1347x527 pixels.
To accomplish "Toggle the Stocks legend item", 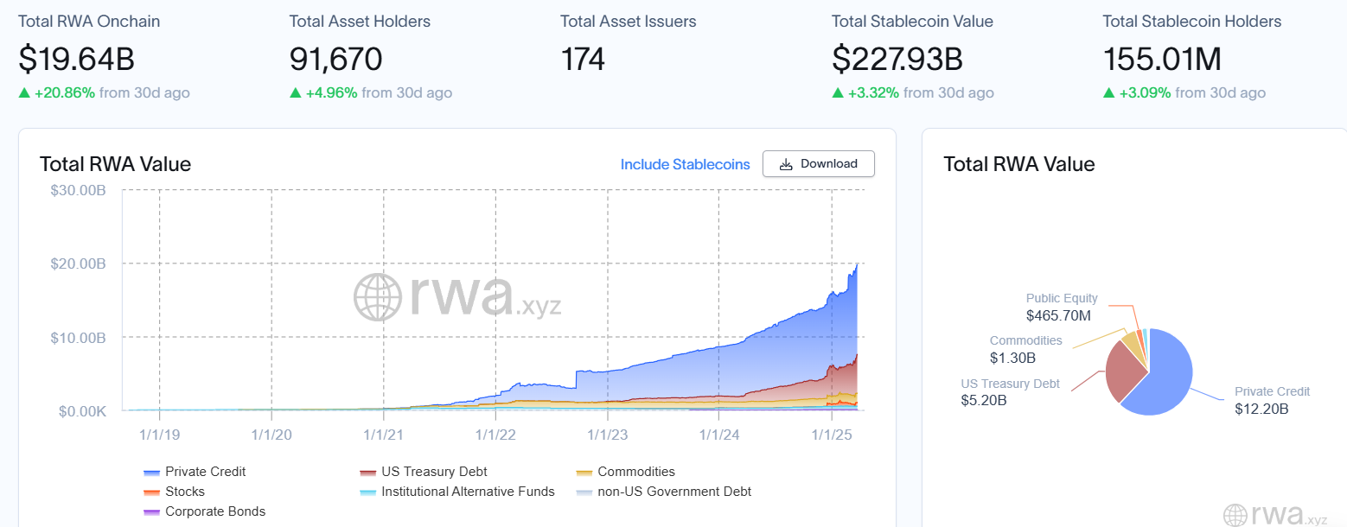I will click(184, 492).
